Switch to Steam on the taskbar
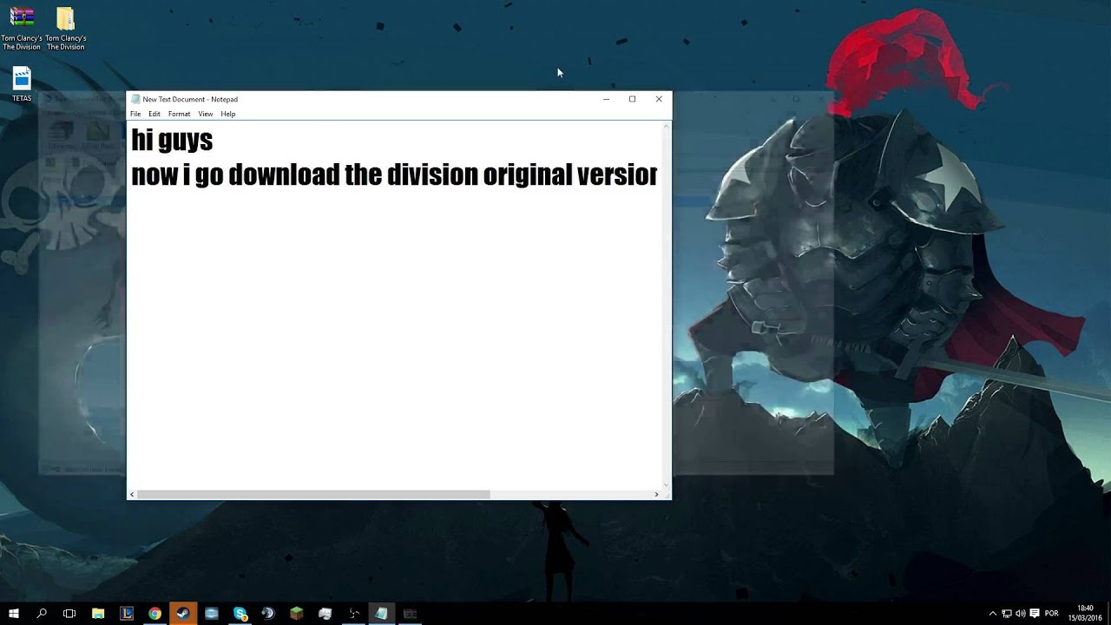 183,613
